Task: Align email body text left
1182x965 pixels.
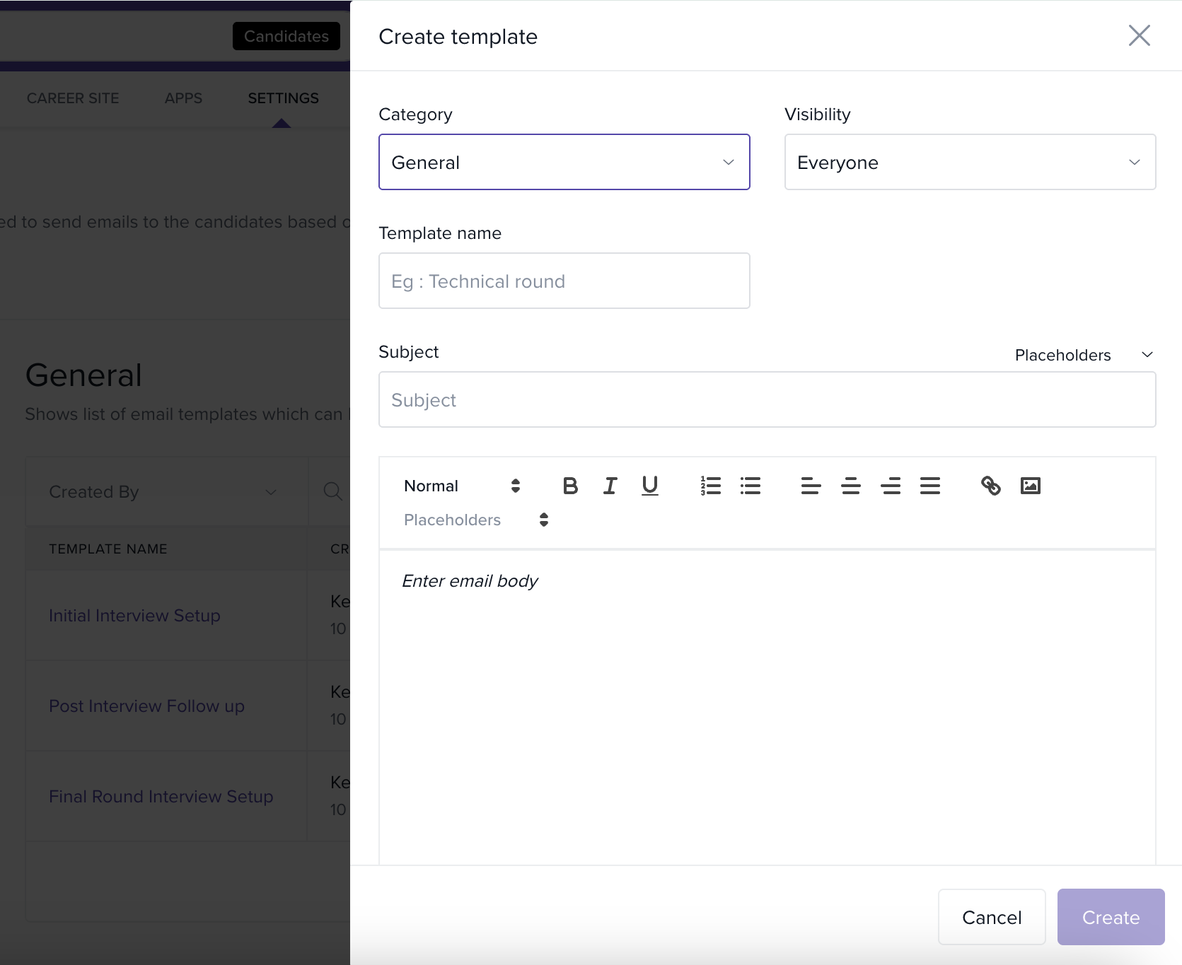Action: click(811, 486)
